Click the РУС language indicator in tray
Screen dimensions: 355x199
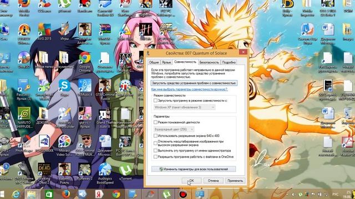(335, 194)
